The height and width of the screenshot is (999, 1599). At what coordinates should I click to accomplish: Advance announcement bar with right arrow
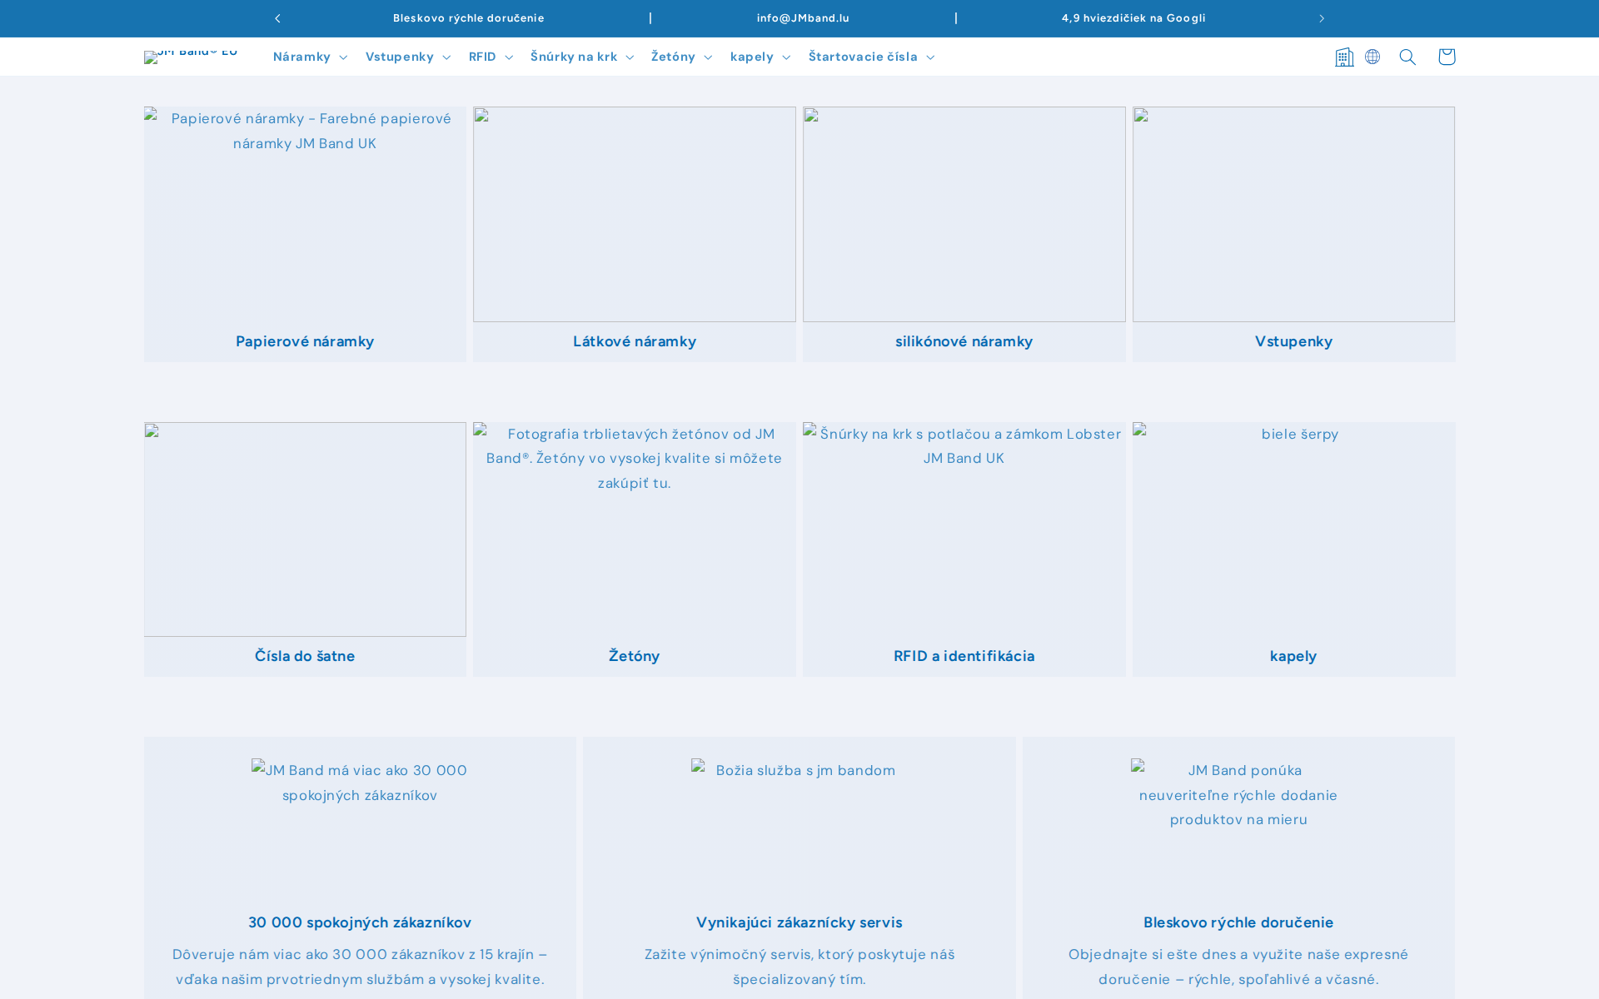tap(1321, 18)
